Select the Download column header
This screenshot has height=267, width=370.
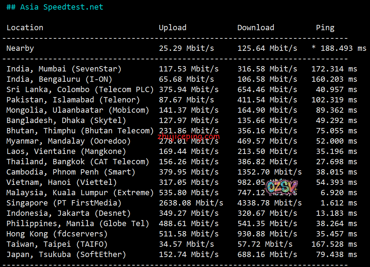tap(256, 28)
